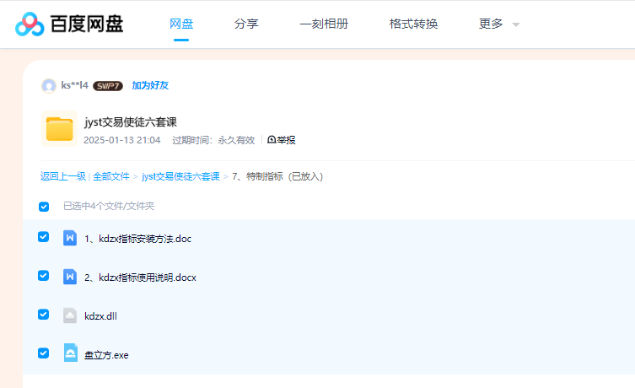Click the SVIP7 membership badge
This screenshot has width=635, height=388.
(x=108, y=86)
